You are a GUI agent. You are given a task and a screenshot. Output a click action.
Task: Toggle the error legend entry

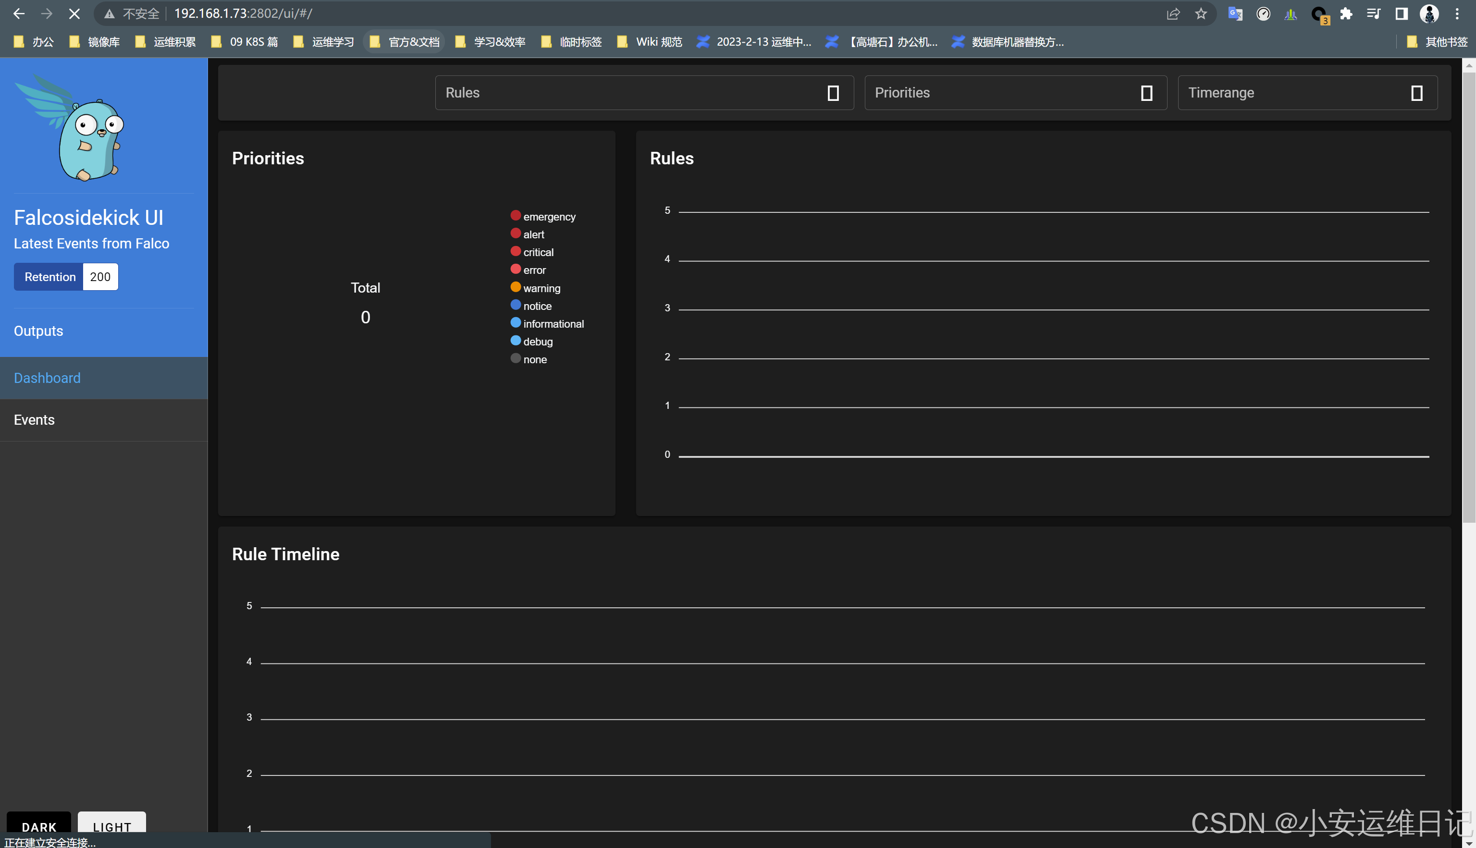coord(529,270)
